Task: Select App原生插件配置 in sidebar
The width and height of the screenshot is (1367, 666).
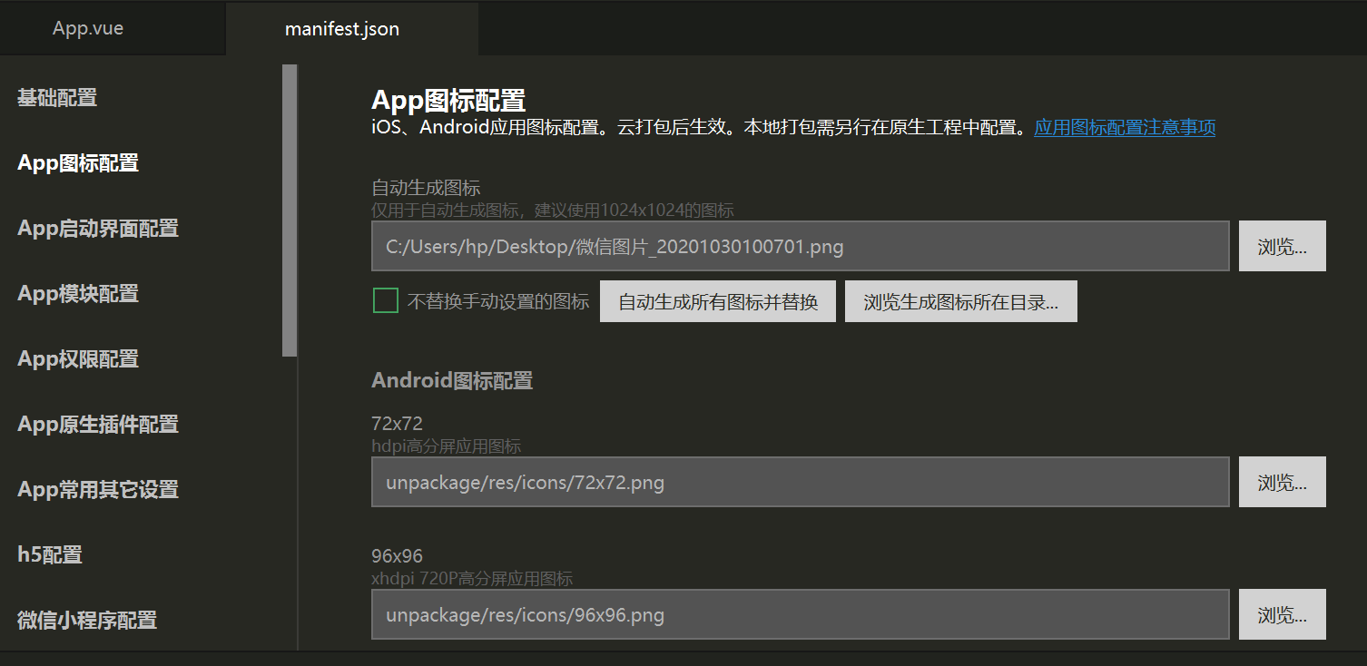Action: (96, 423)
